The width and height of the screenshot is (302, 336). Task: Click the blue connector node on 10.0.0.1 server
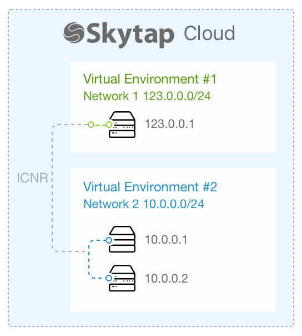click(x=109, y=240)
